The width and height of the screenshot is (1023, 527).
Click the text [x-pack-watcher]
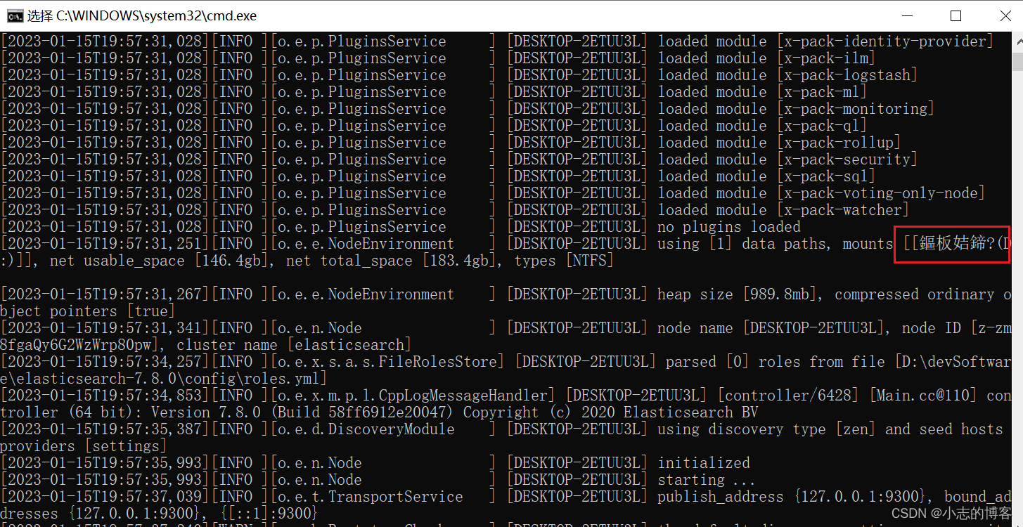click(844, 210)
